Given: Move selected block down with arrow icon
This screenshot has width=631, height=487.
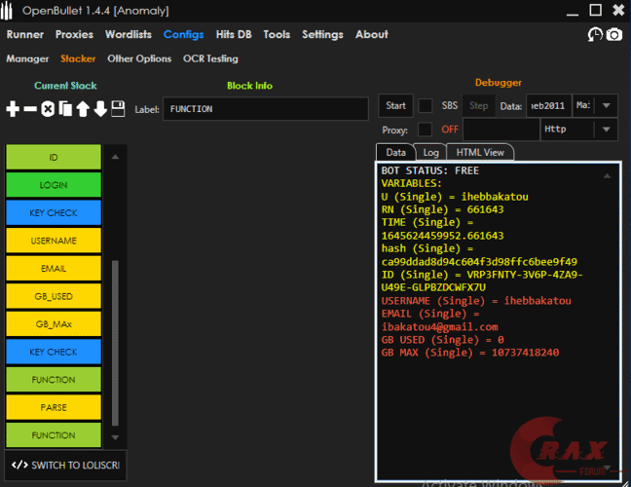Looking at the screenshot, I should 100,108.
